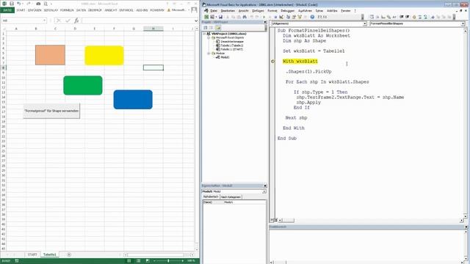This screenshot has height=264, width=470.
Task: Open the Excel Undo history dropdown arrow
Action: coord(23,4)
